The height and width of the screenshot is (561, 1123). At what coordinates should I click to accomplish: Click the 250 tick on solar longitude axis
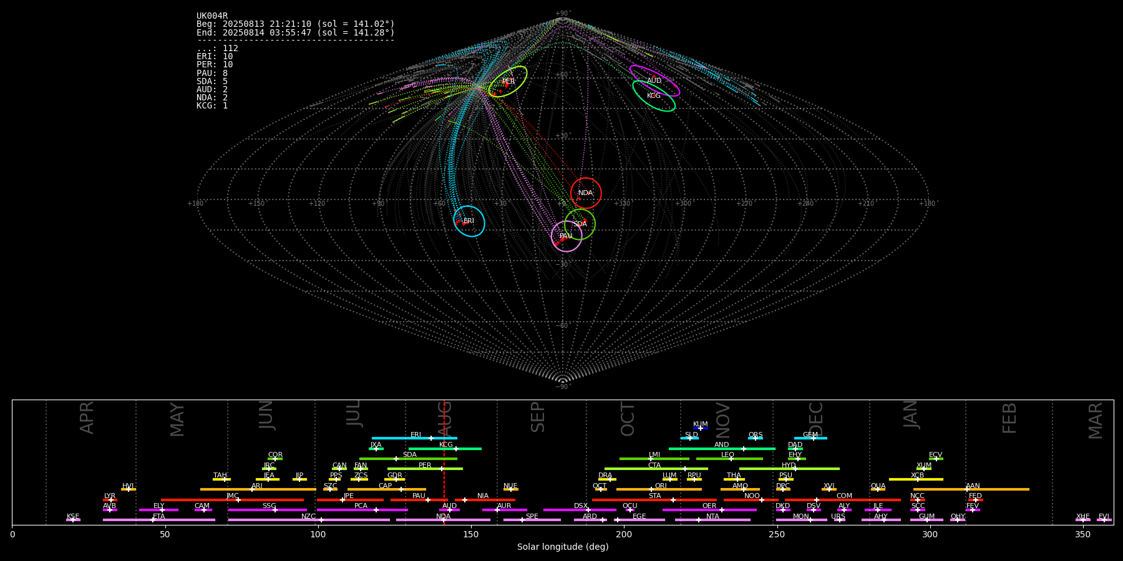tap(777, 534)
